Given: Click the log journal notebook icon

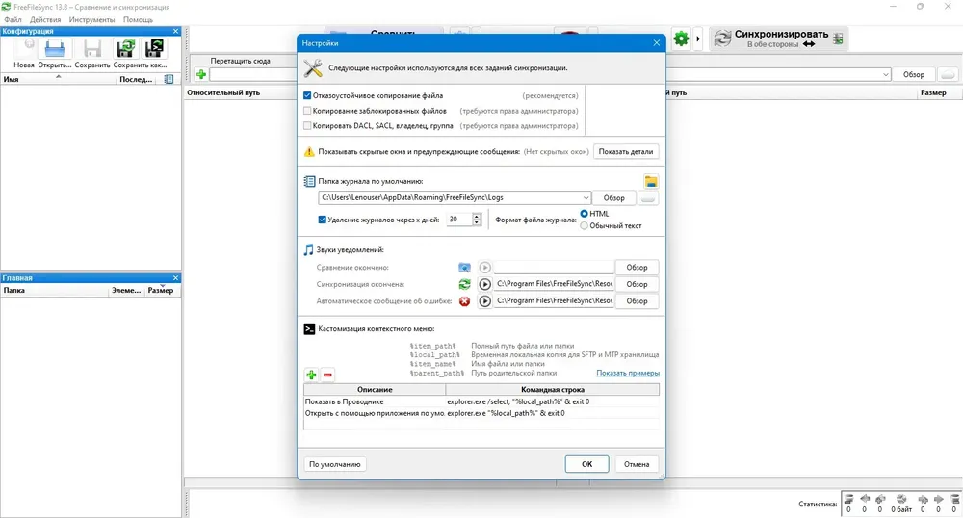Looking at the screenshot, I should 309,181.
